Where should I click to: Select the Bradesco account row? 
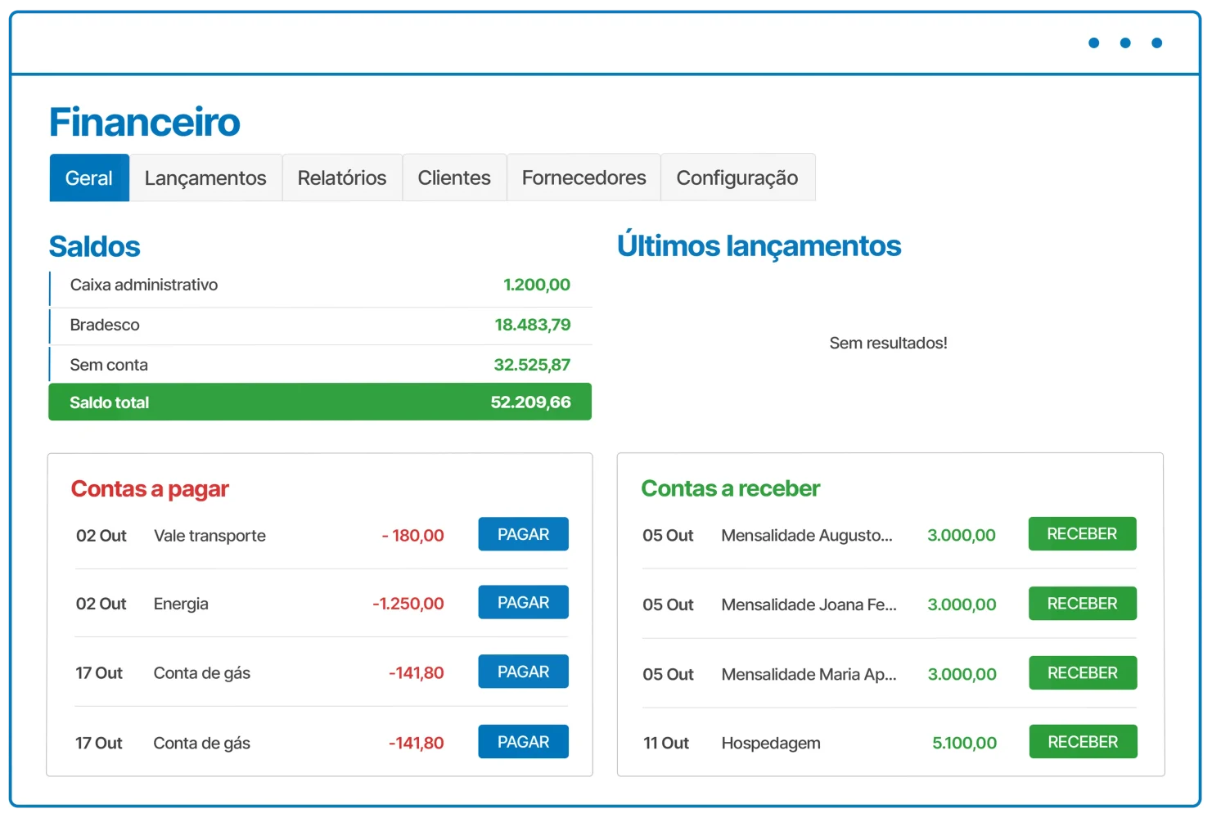click(320, 326)
